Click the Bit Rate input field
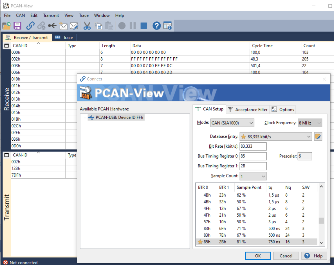The image size is (334, 265). (x=253, y=146)
